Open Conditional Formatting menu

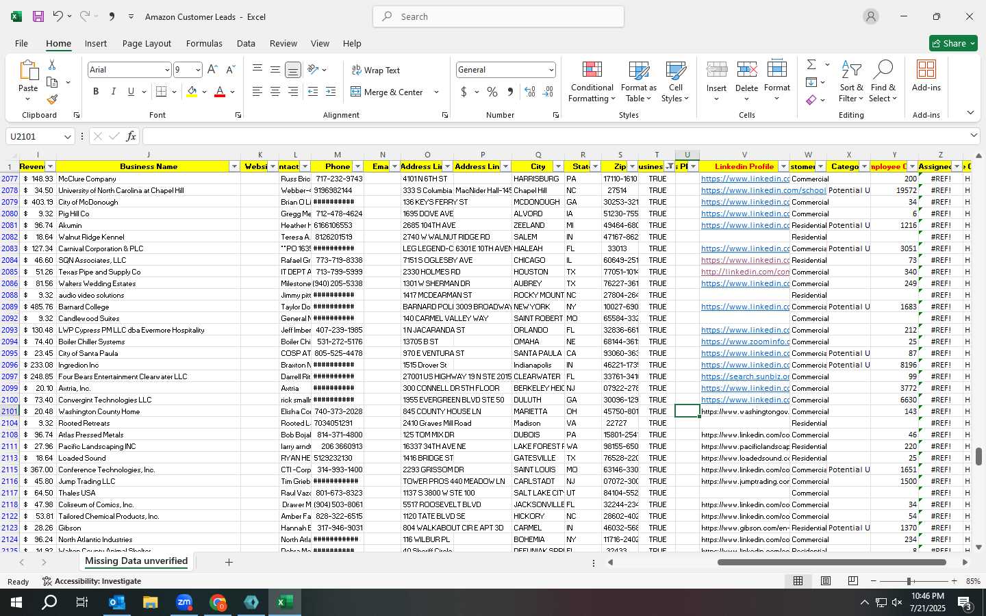[592, 81]
